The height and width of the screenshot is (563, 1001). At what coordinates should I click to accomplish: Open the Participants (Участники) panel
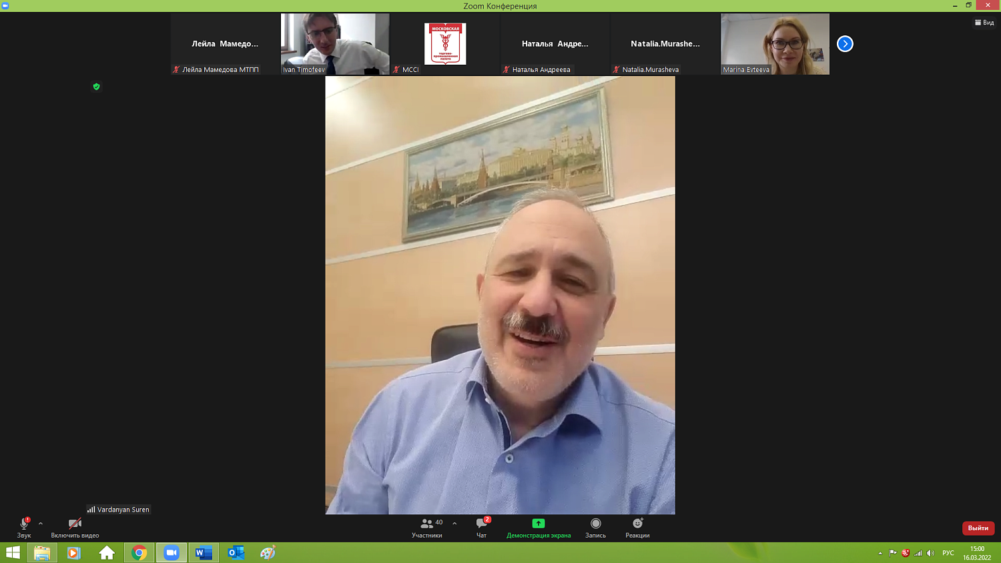pyautogui.click(x=427, y=527)
